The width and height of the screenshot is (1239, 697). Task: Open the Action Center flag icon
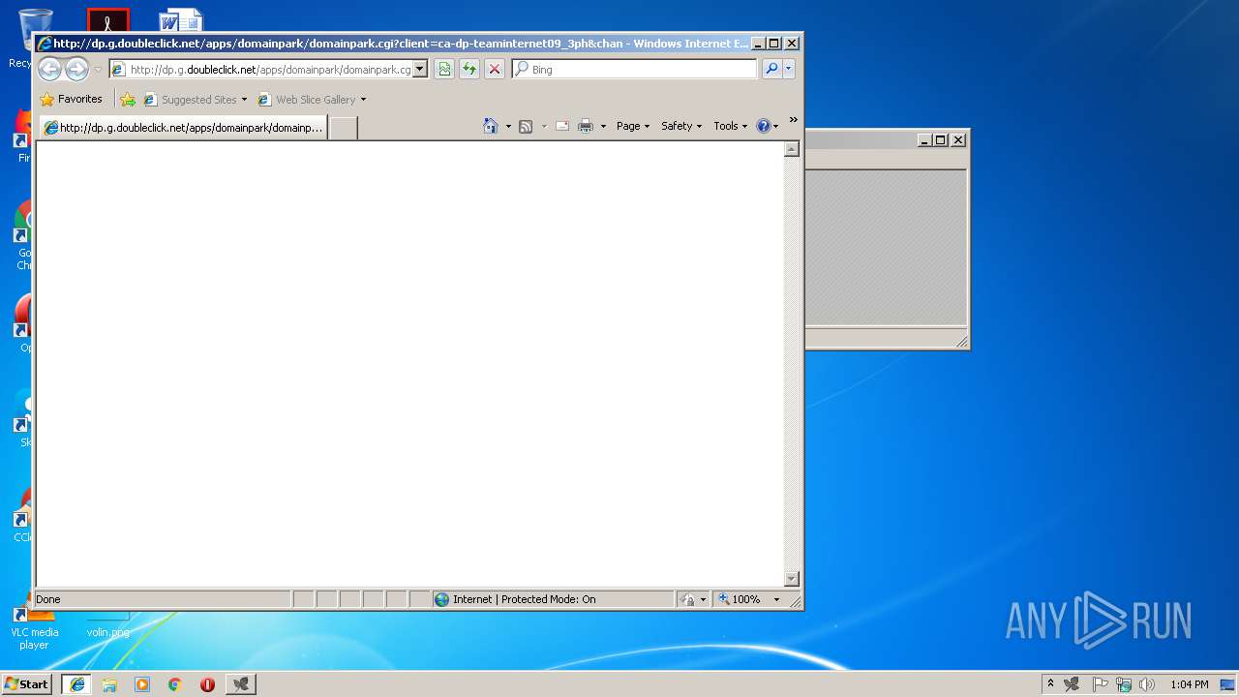point(1101,683)
